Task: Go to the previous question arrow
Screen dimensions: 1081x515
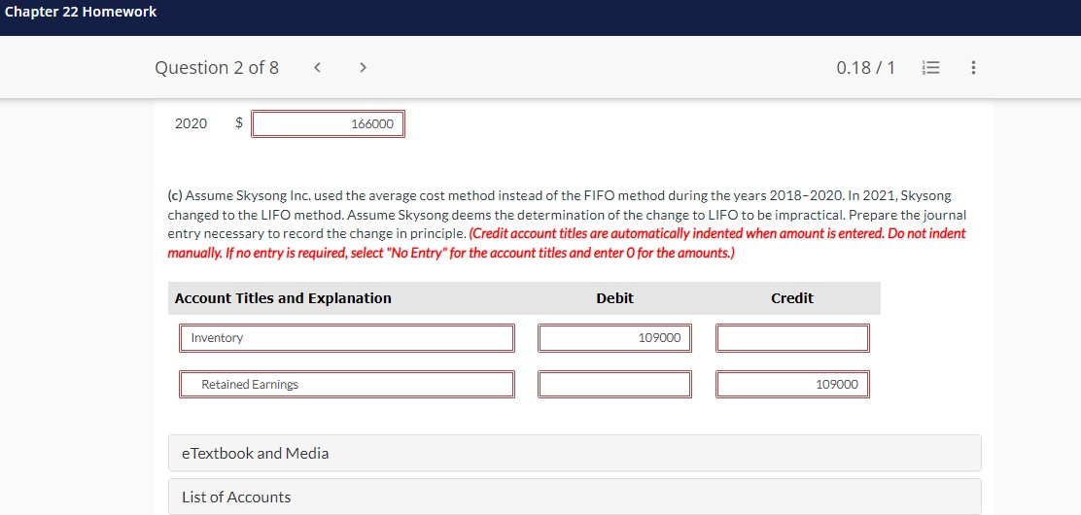Action: [317, 68]
